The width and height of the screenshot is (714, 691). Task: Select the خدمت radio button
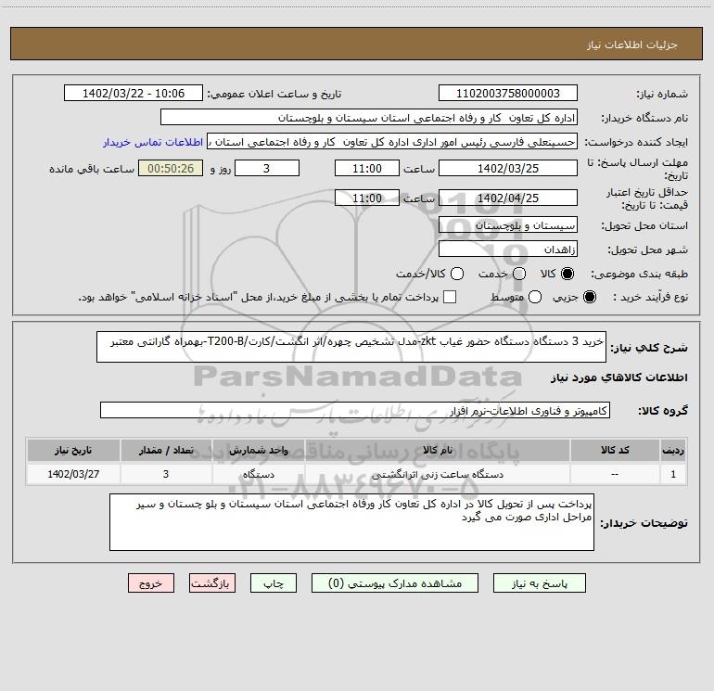coord(519,274)
